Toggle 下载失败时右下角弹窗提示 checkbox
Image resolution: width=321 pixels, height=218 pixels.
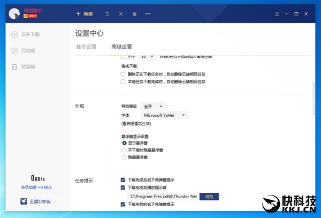click(123, 204)
